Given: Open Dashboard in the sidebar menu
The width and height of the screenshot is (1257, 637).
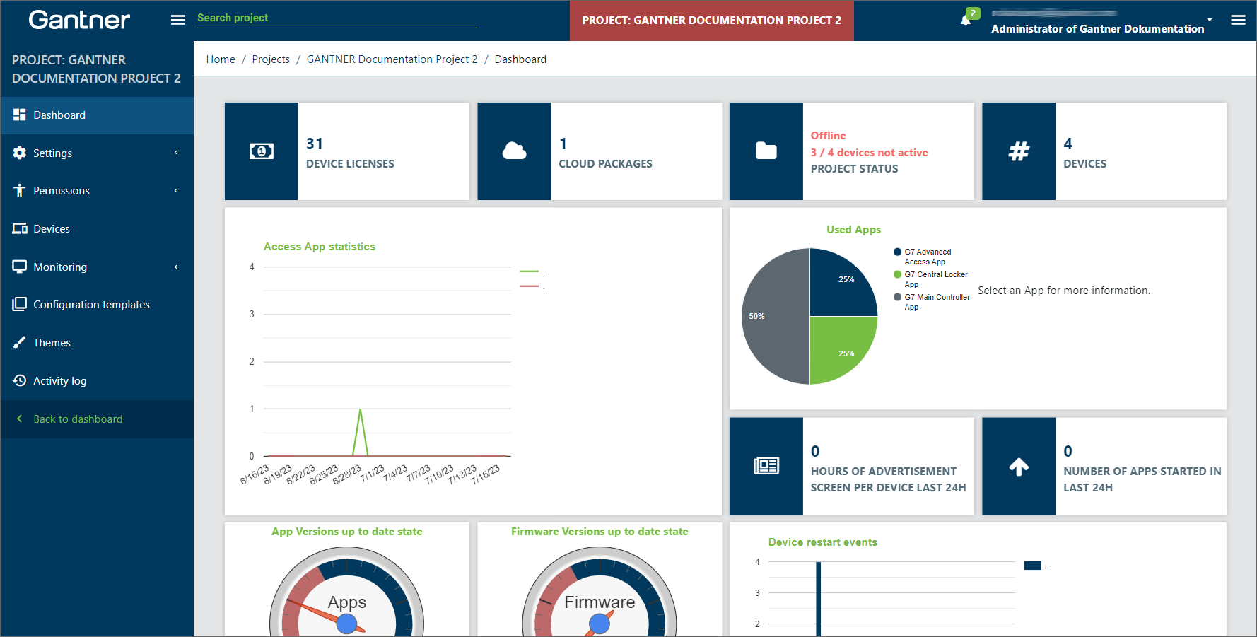Looking at the screenshot, I should click(97, 115).
